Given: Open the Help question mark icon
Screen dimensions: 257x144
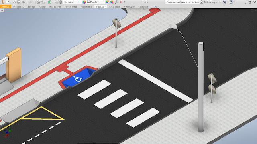Looking at the screenshot, I should [x=231, y=2].
